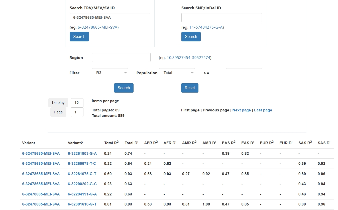The image size is (338, 210).
Task: Open variant 6-32261803-G-A link
Action: 82,154
